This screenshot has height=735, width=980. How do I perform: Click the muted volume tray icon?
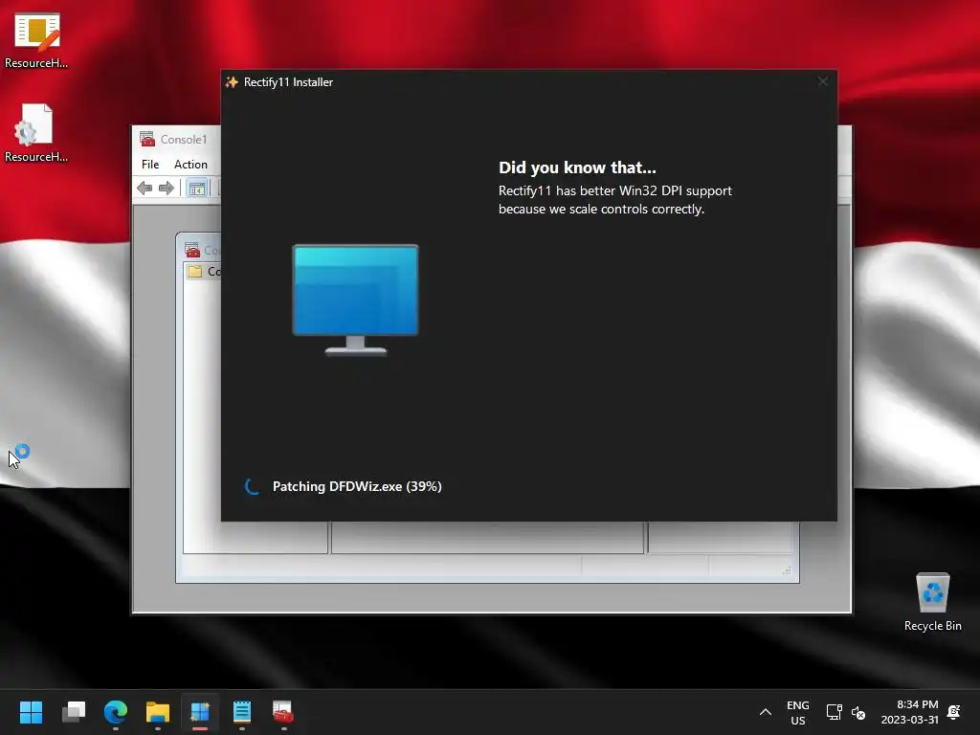pyautogui.click(x=858, y=712)
